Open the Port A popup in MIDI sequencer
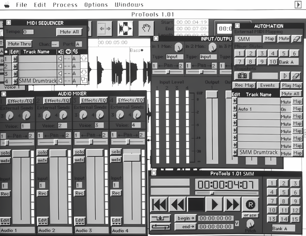The width and height of the screenshot is (306, 236). pyautogui.click(x=78, y=44)
